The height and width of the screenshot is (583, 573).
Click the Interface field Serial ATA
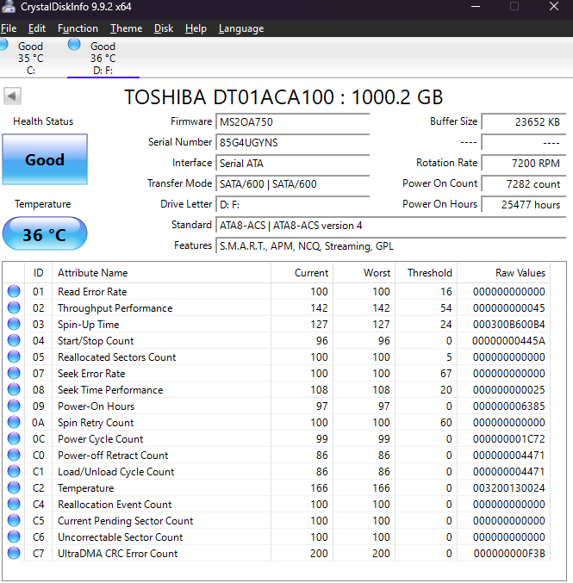pyautogui.click(x=292, y=164)
